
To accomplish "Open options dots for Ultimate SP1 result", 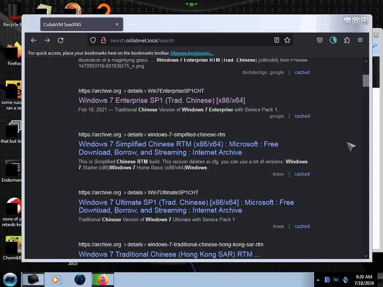I will point(289,226).
